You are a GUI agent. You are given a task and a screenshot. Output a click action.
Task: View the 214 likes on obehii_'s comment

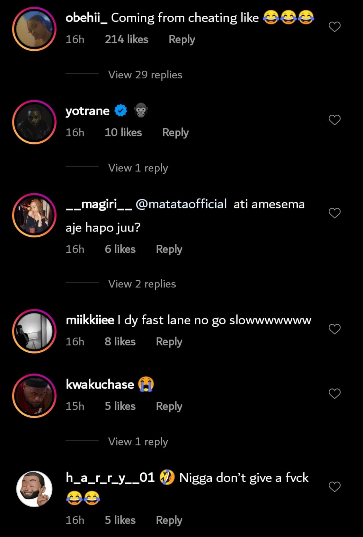126,40
